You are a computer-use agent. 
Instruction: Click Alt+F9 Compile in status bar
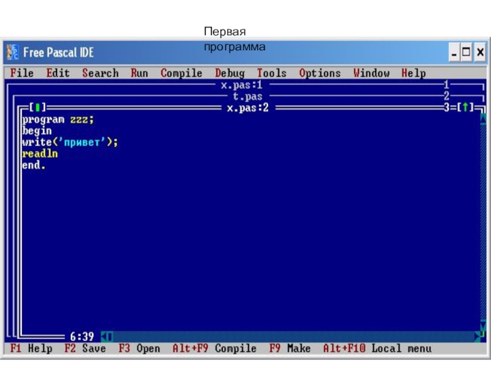point(214,348)
